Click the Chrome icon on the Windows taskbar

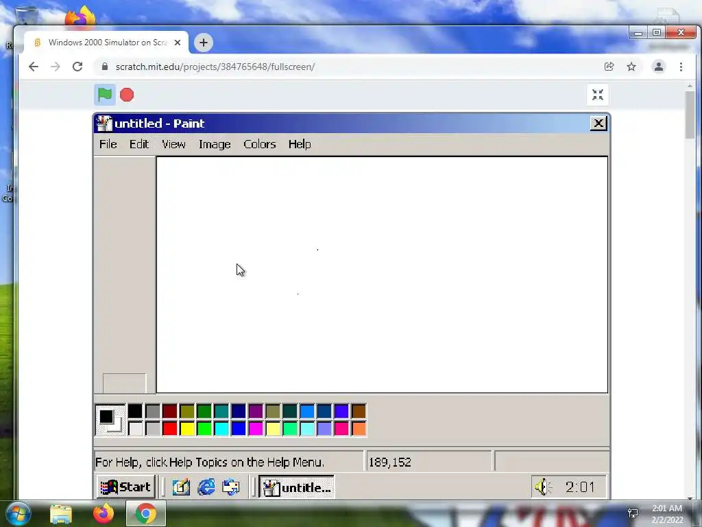[x=145, y=513]
